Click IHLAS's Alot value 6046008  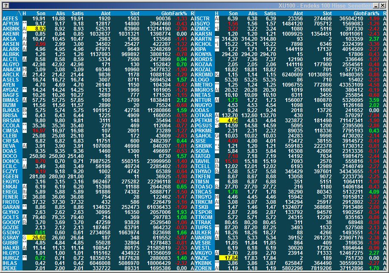[x=100, y=263]
